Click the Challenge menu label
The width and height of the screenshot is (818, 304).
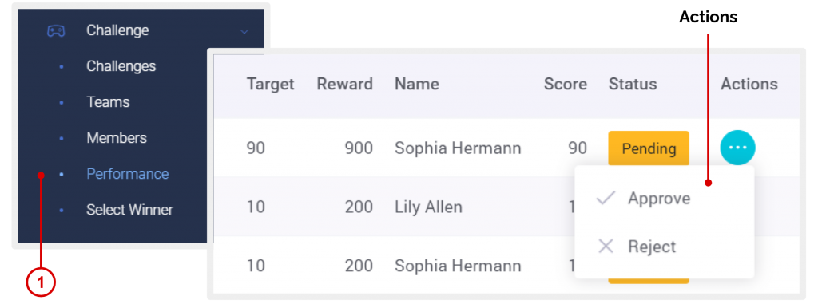117,30
